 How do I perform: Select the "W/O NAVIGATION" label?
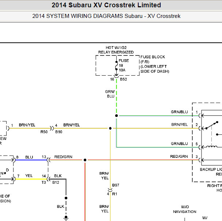coord(185,209)
